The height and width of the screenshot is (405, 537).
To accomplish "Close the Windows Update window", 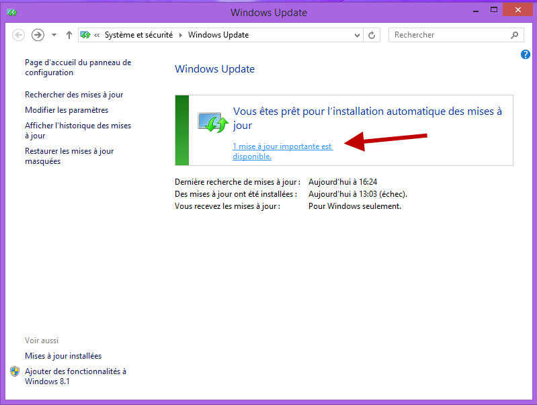I will tap(518, 9).
